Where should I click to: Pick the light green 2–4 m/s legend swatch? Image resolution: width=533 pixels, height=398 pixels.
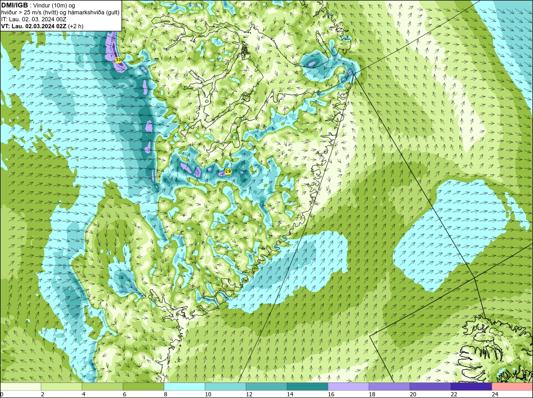[x=61, y=386]
